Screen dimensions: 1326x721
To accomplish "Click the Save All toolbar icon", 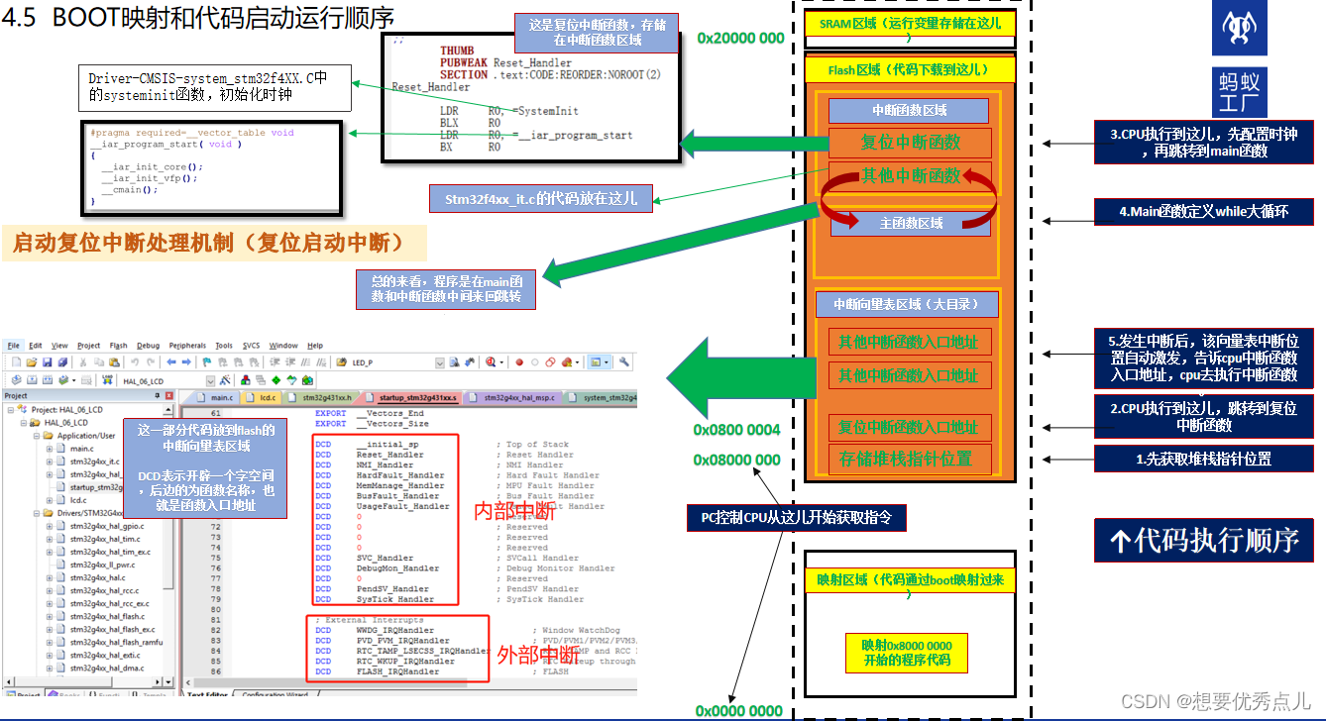I will [62, 361].
